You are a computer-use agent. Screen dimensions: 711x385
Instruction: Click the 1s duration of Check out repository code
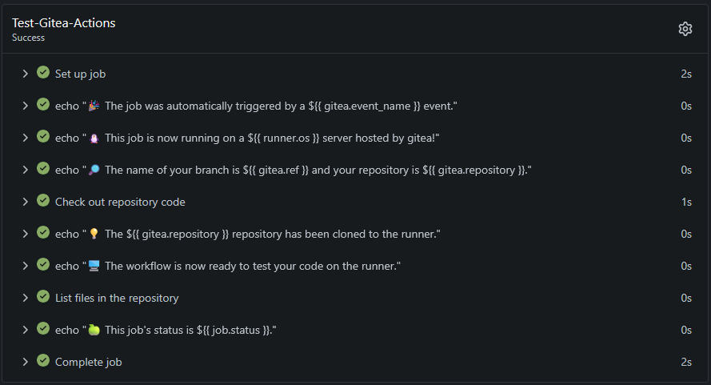pyautogui.click(x=685, y=202)
